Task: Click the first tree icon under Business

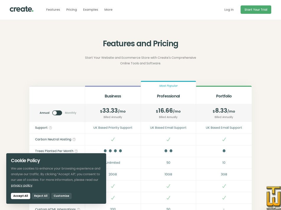Action: click(x=105, y=151)
